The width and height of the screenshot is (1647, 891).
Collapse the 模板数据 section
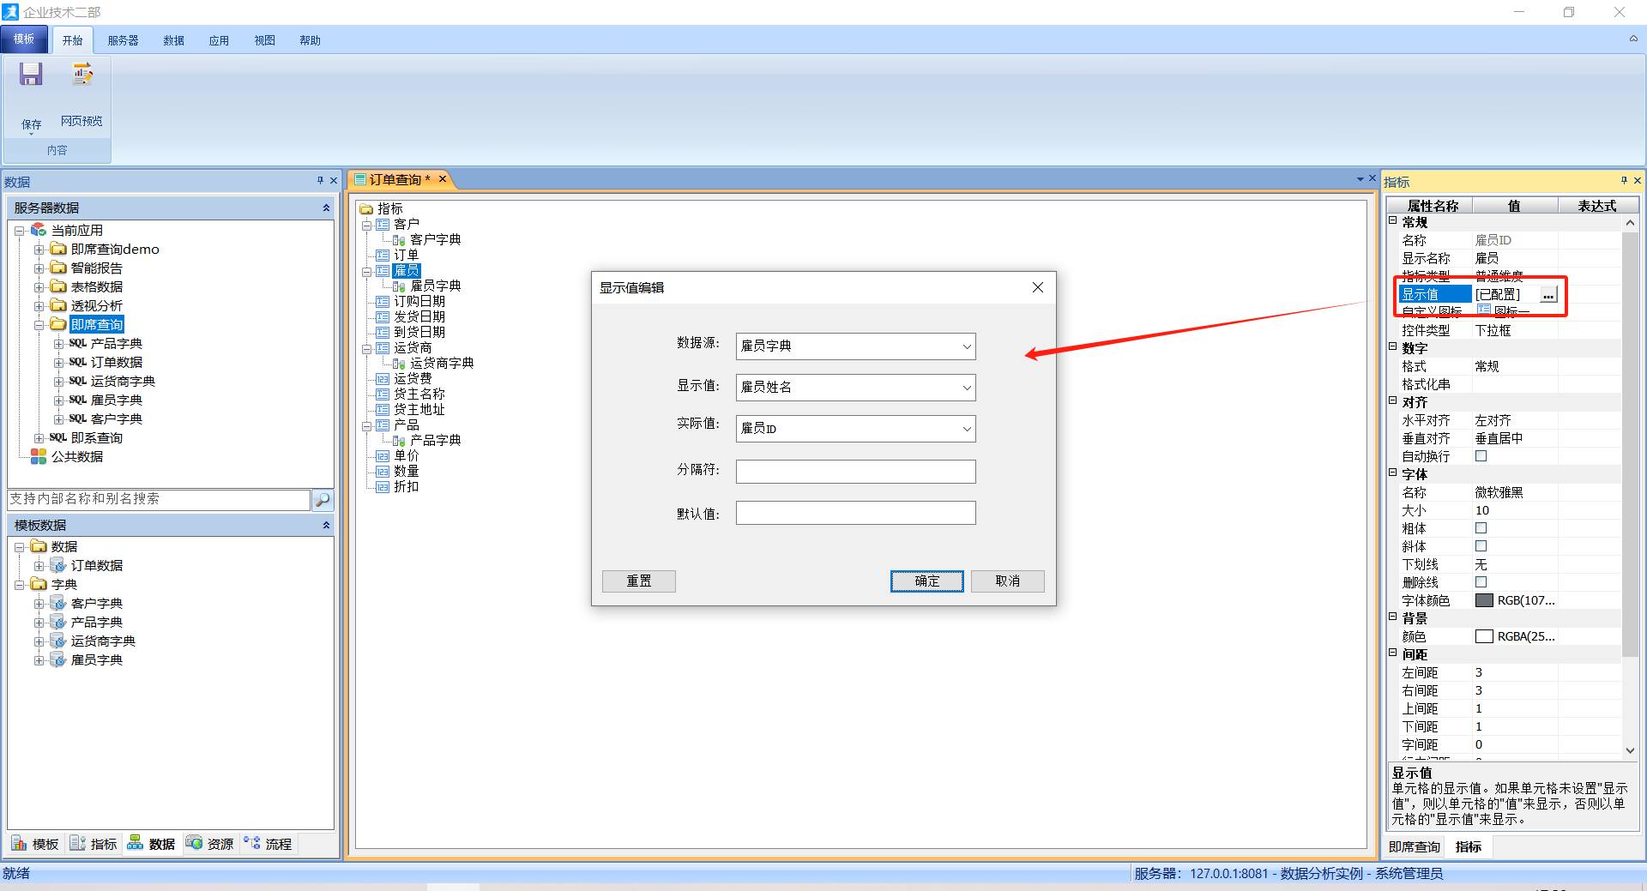coord(326,526)
